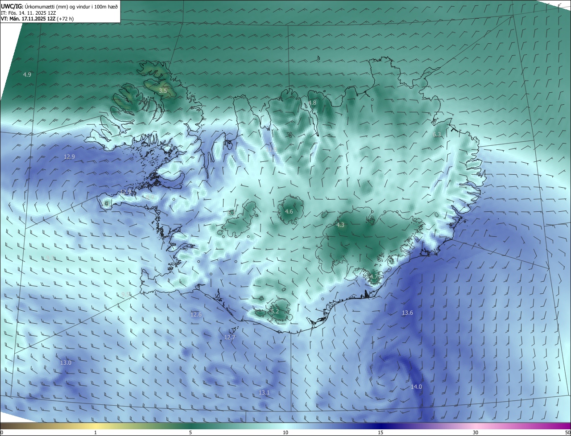Click the 12.9 value touching the Snæfellsnes coast
The width and height of the screenshot is (571, 436).
point(127,192)
